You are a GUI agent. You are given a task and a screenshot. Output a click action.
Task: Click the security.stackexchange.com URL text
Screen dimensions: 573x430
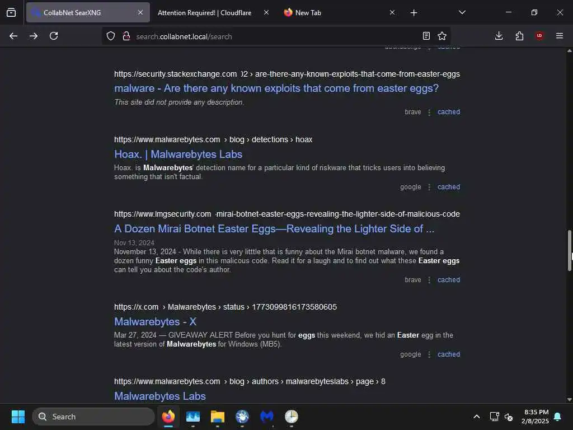tap(175, 74)
